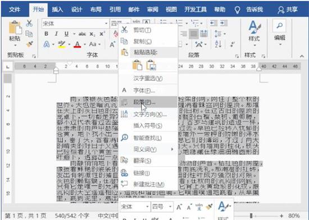Open the Find search icon in Editing group

(x=279, y=25)
